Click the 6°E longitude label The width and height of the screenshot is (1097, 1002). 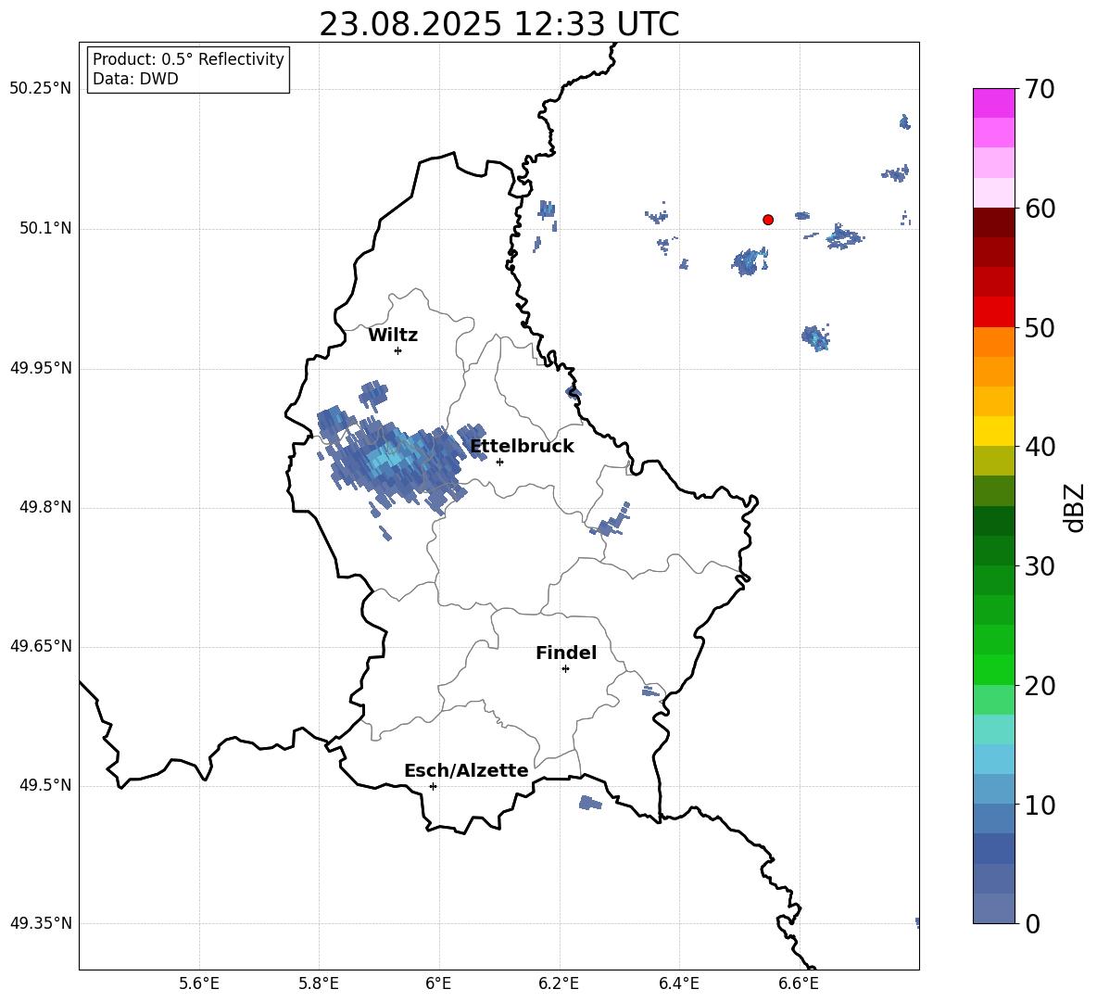click(x=438, y=983)
